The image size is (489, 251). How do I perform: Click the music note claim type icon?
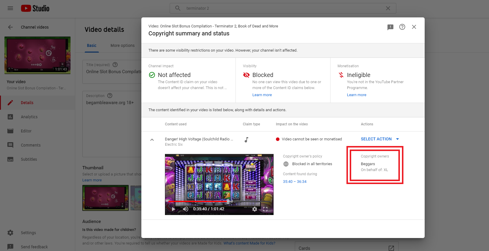[x=246, y=140]
